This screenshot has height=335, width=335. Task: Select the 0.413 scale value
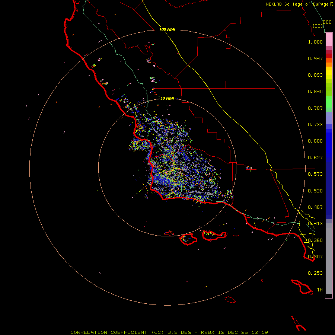[315, 224]
